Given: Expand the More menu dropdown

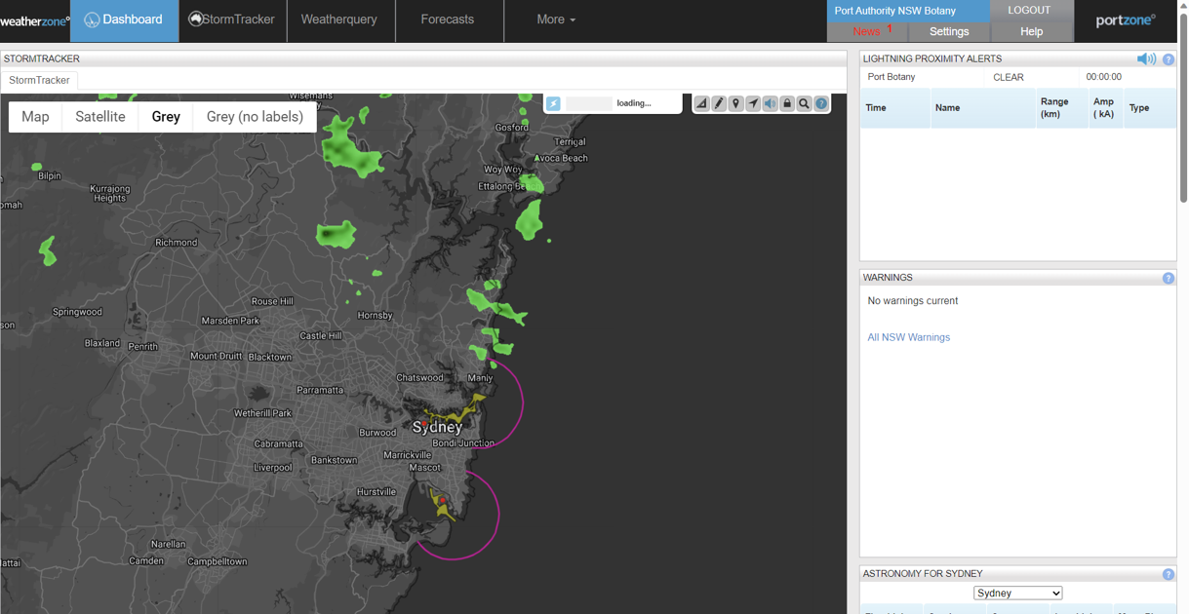Looking at the screenshot, I should 556,19.
